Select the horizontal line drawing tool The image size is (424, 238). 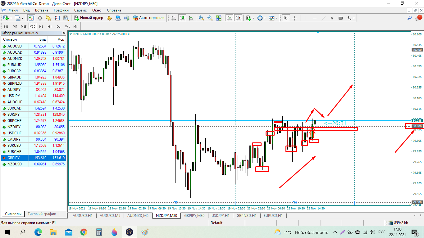click(315, 18)
